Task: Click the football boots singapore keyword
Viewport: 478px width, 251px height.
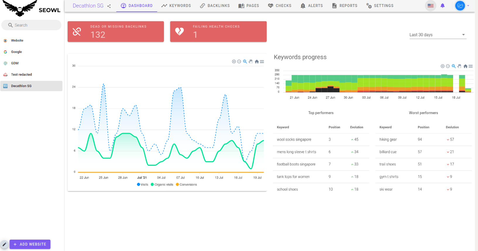Action: 296,164
